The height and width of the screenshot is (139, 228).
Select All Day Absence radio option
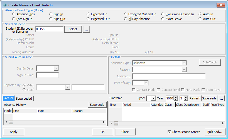pos(125,19)
